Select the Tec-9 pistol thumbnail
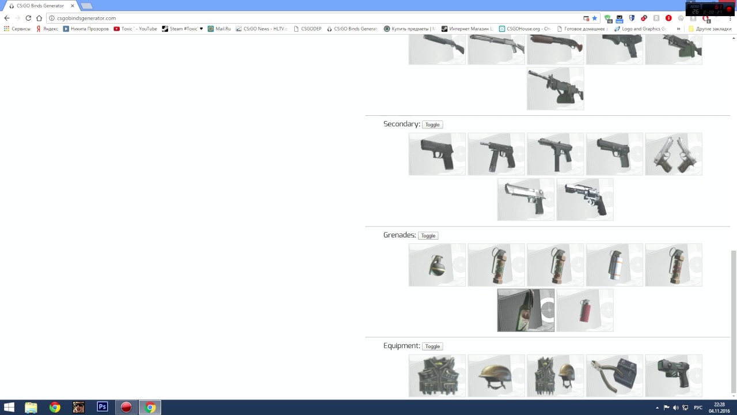Viewport: 737px width, 415px height. [555, 154]
